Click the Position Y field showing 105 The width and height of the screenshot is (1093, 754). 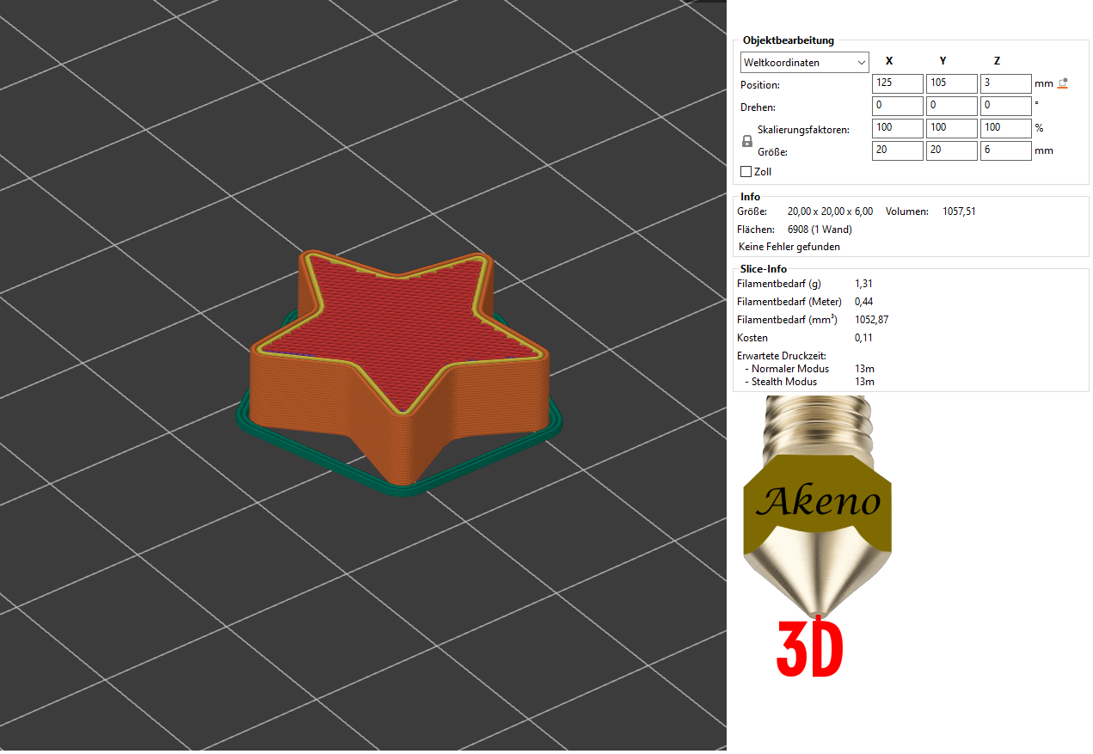tap(951, 84)
